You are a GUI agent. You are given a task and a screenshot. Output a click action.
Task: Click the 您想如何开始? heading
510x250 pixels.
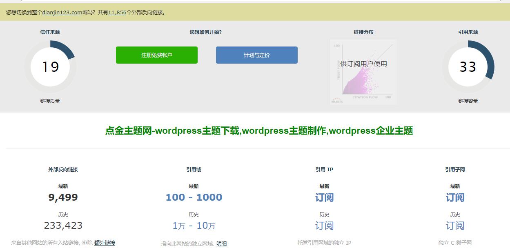(206, 32)
